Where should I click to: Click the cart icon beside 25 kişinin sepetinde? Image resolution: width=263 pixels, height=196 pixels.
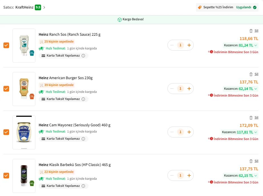pyautogui.click(x=42, y=42)
